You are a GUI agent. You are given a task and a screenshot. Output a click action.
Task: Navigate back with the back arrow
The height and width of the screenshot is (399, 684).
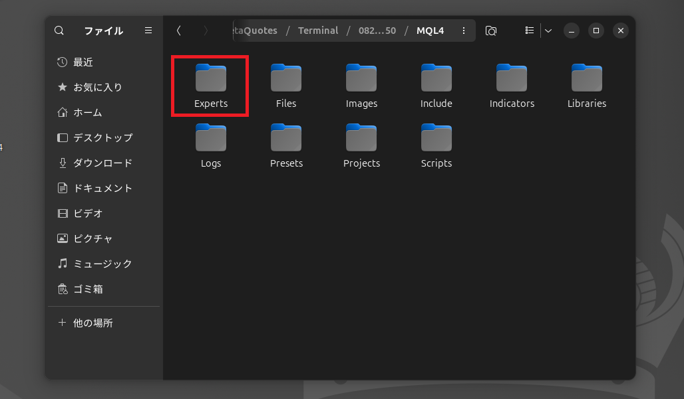click(178, 31)
